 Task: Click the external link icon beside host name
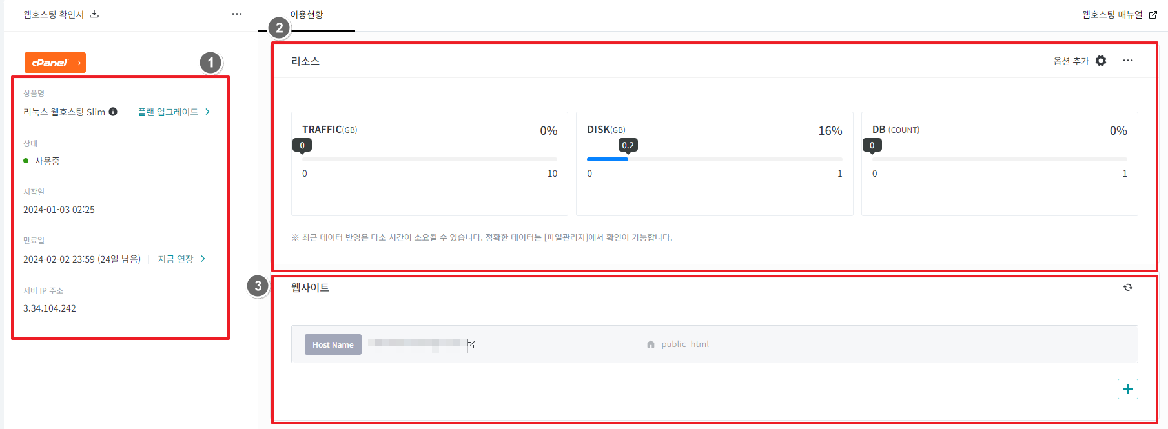pos(471,344)
